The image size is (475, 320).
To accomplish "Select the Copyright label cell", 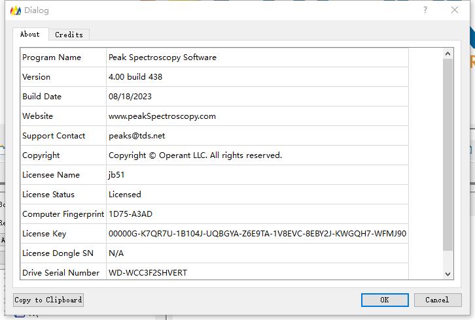I will tap(63, 155).
